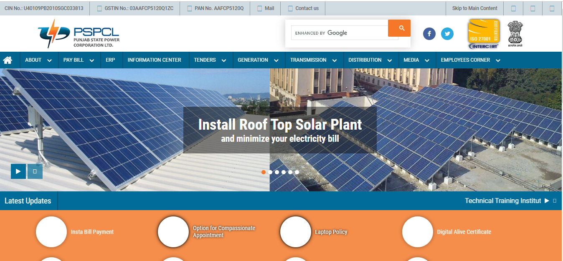This screenshot has width=563, height=261.
Task: Click the GSTIN No. entry in top bar
Action: pyautogui.click(x=135, y=8)
